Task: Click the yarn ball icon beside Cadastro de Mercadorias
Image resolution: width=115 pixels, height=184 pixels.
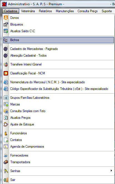Action: (6, 49)
